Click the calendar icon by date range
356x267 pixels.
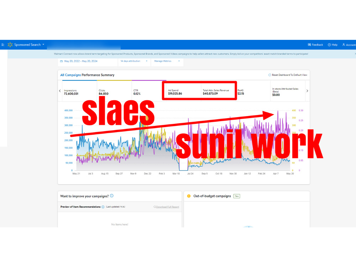tap(61, 61)
